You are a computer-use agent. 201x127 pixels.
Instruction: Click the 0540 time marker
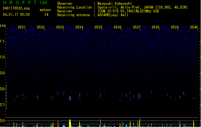(194, 27)
